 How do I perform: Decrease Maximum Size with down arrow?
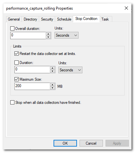click(52, 88)
